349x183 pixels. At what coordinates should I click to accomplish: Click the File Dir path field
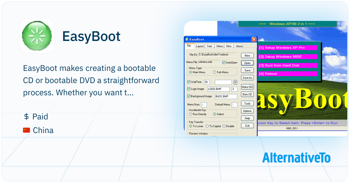pyautogui.click(x=218, y=54)
